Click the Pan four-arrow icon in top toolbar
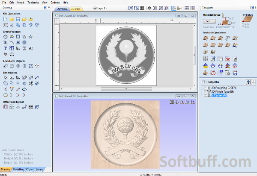Image resolution: width=257 pixels, height=176 pixels. [149, 8]
